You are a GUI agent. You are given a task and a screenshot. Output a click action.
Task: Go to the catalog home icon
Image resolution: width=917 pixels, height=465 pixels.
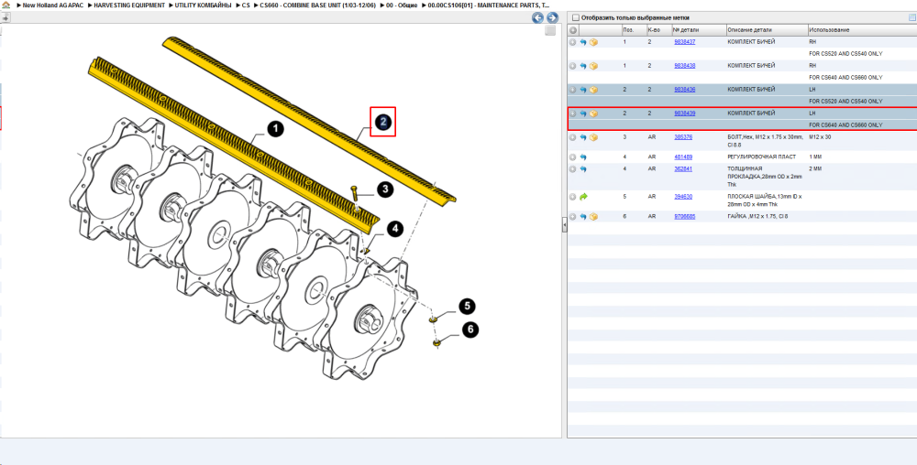coord(6,5)
